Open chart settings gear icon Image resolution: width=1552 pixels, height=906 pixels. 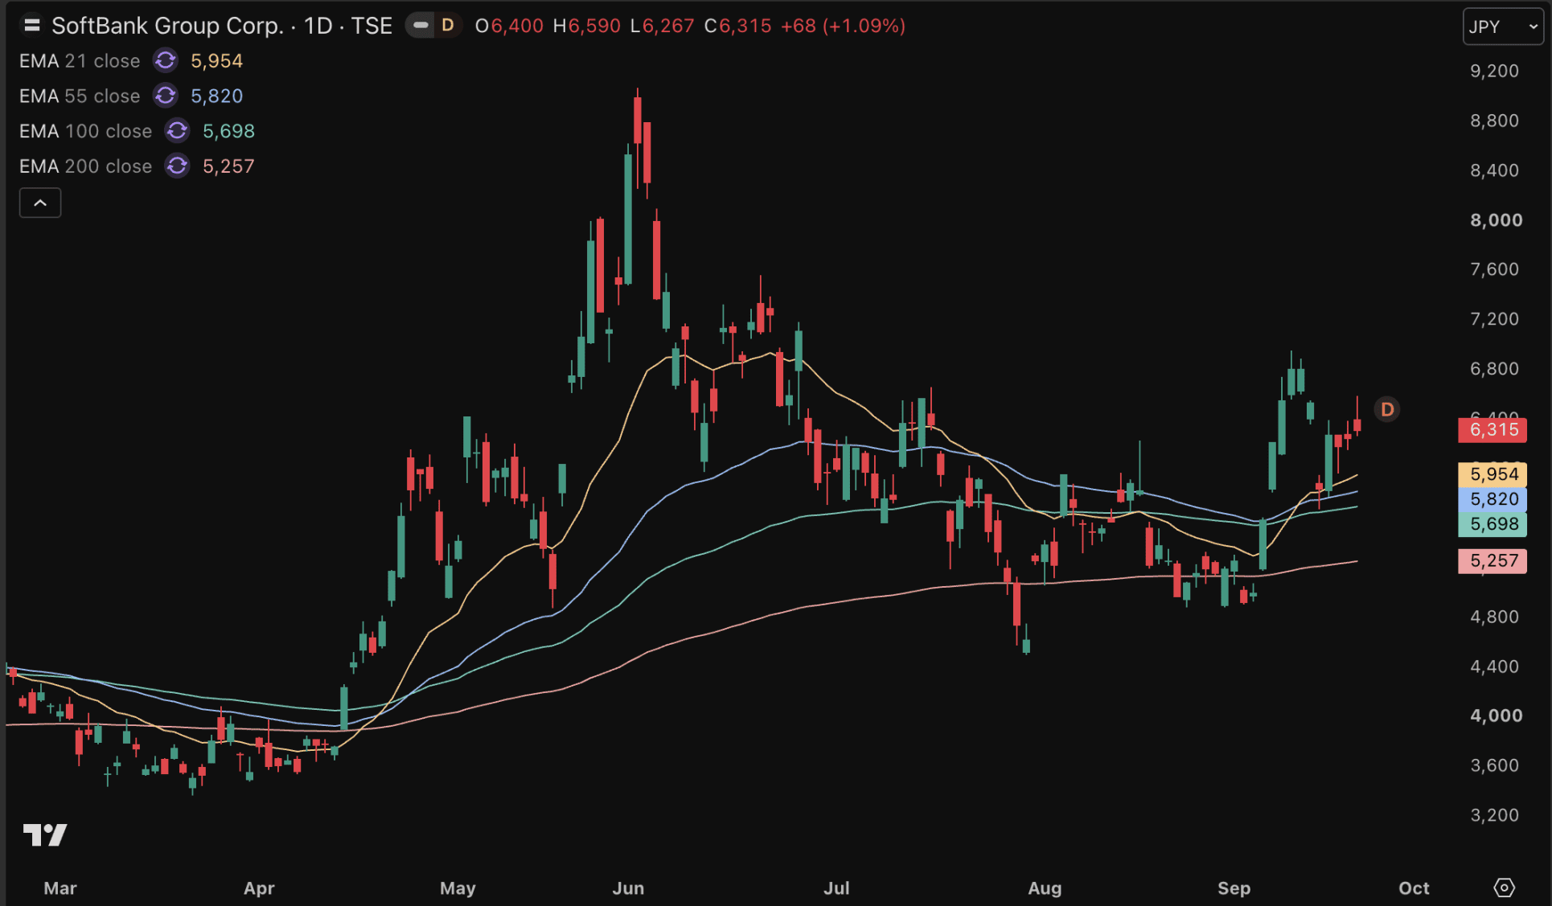(1504, 888)
